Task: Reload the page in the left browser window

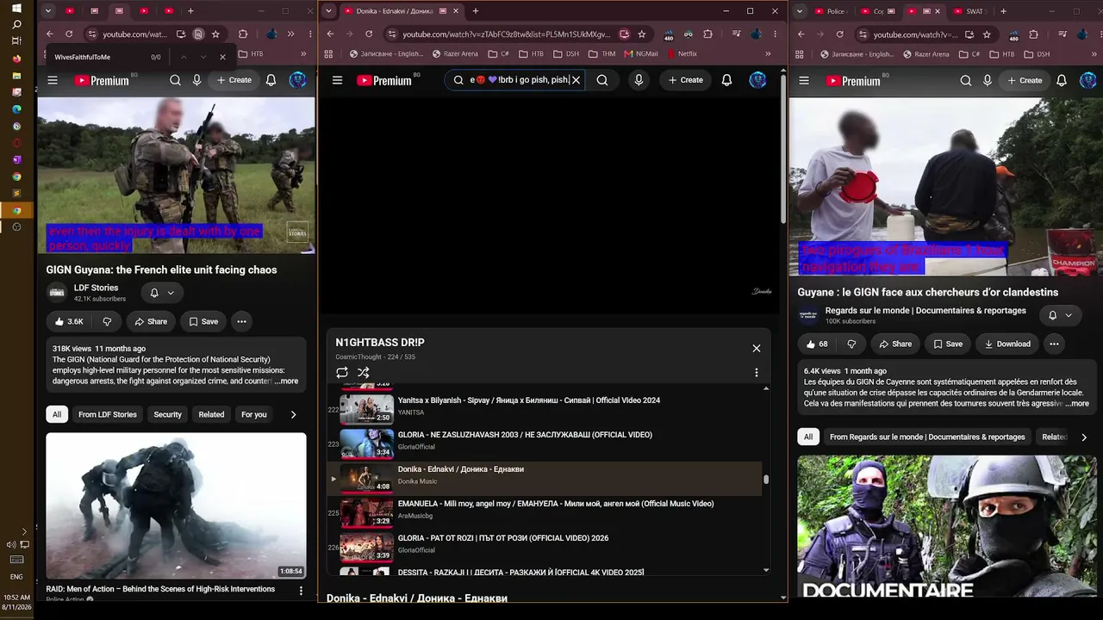Action: click(70, 34)
